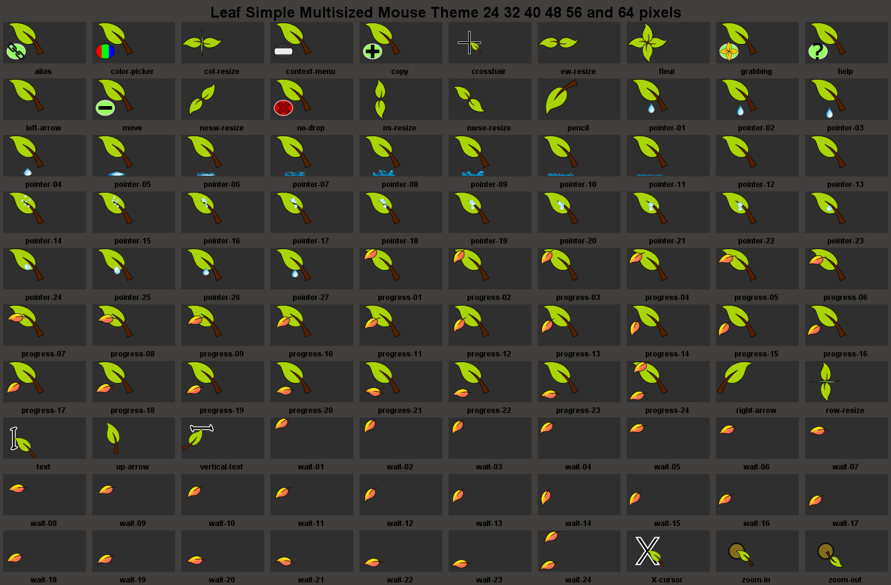Click the right-arrow cursor preview

pos(757,382)
